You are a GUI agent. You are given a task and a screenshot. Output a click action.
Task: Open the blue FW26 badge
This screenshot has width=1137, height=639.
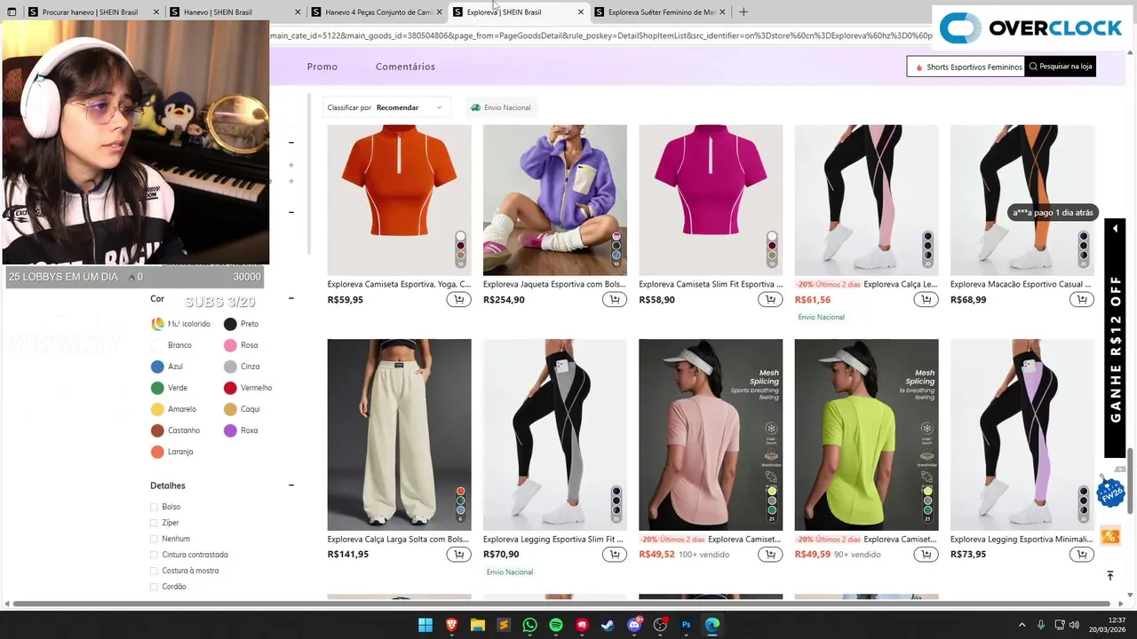coord(1110,491)
